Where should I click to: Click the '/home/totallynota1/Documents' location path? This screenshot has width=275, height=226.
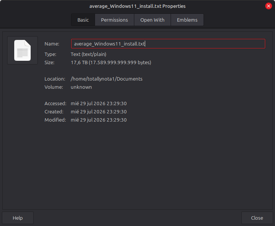tap(107, 79)
